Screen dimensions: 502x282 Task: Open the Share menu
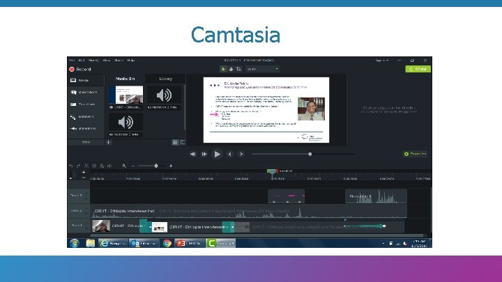(x=119, y=60)
